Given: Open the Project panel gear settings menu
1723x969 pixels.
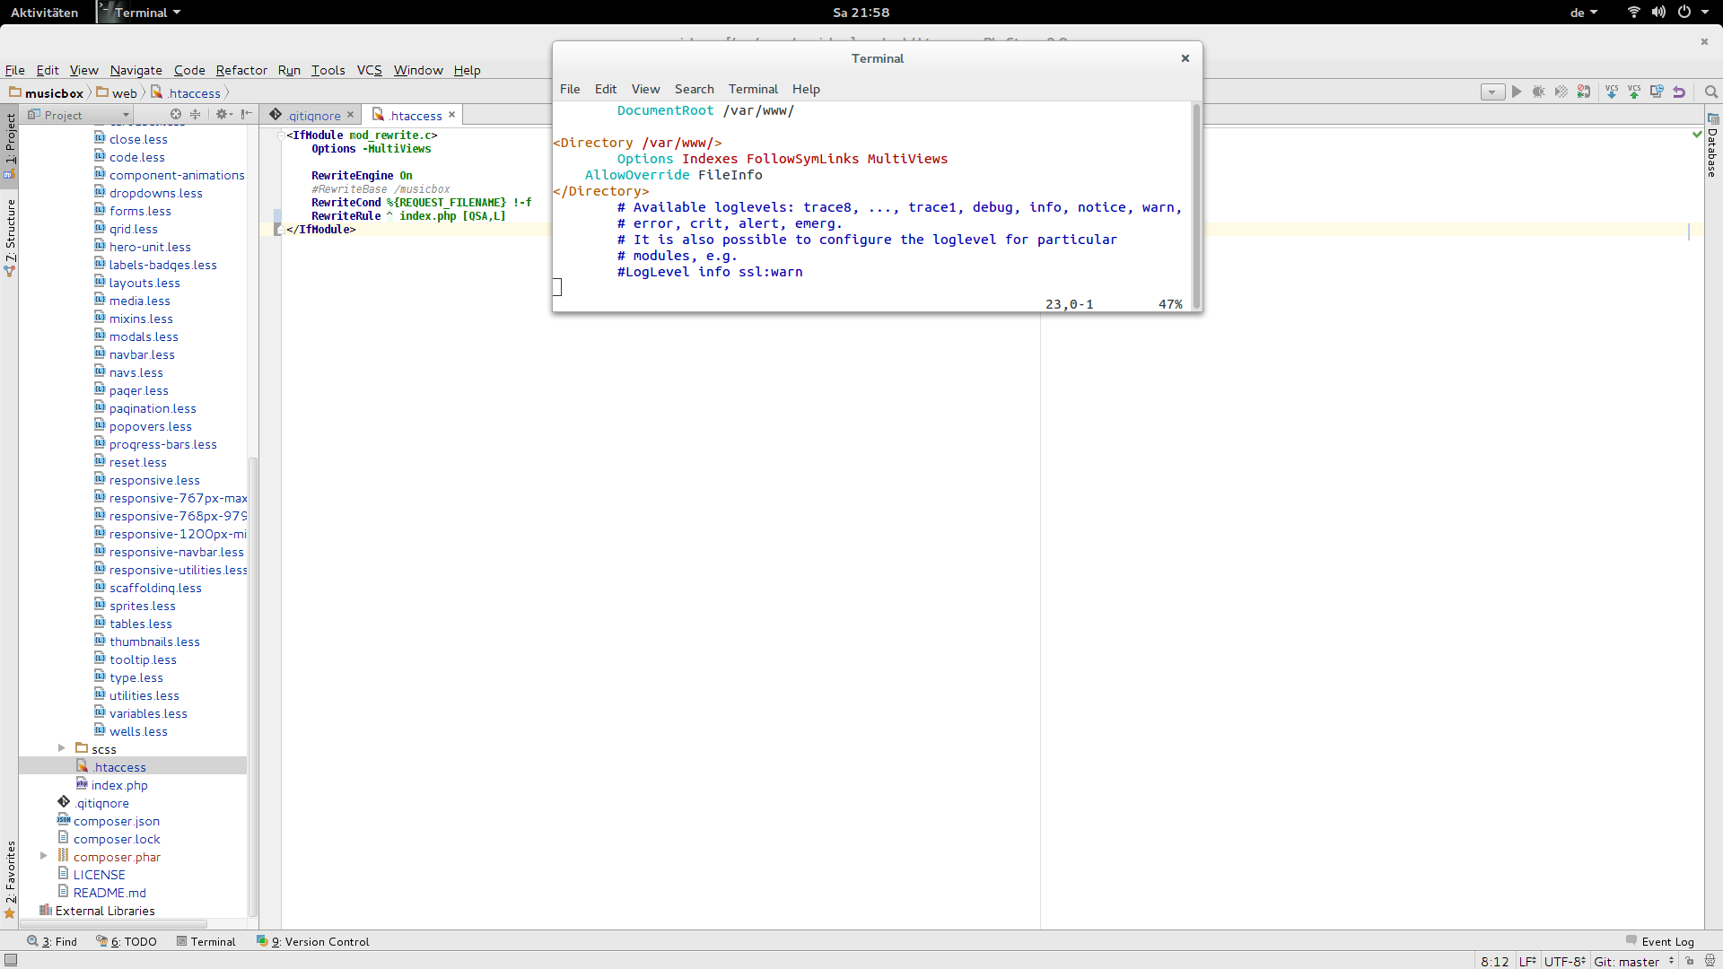Looking at the screenshot, I should coord(223,114).
